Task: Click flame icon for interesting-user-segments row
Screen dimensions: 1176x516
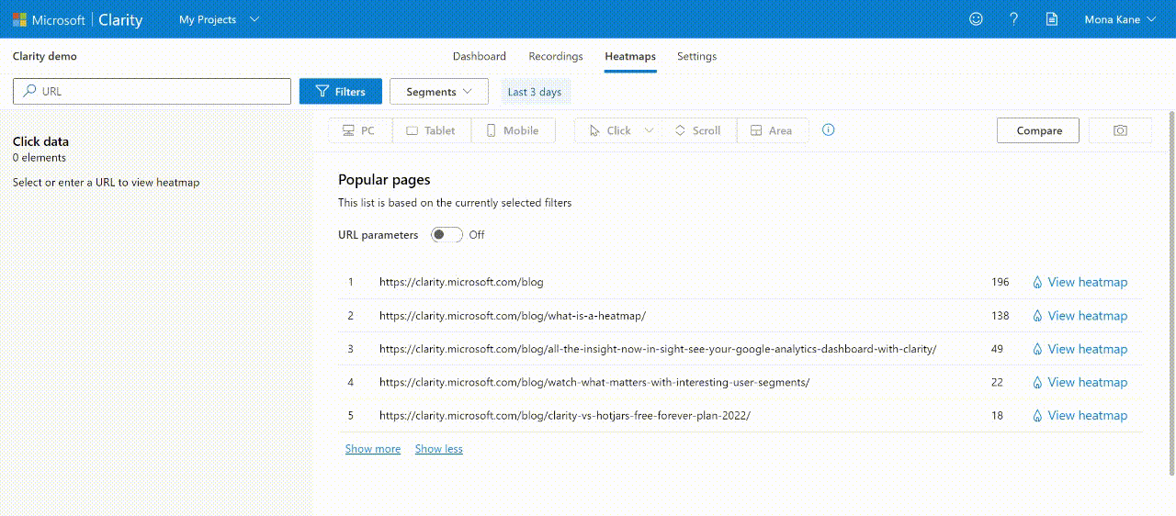Action: point(1037,383)
